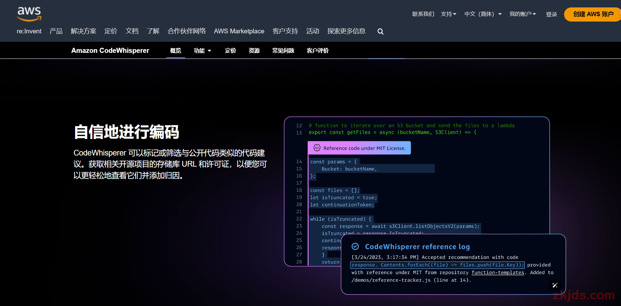Select the 定价 tab in the CodeWhisperer bar
Viewport: 621px width, 306px height.
[x=230, y=50]
